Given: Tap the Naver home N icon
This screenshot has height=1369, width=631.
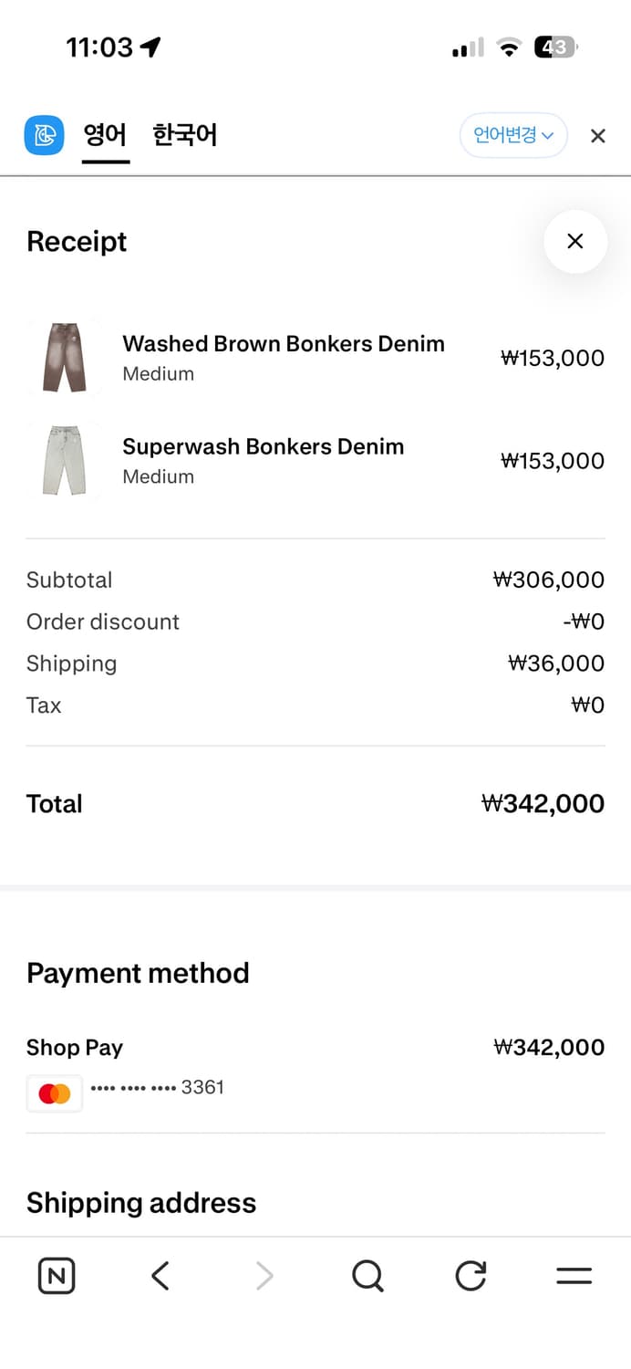Looking at the screenshot, I should [x=57, y=1276].
